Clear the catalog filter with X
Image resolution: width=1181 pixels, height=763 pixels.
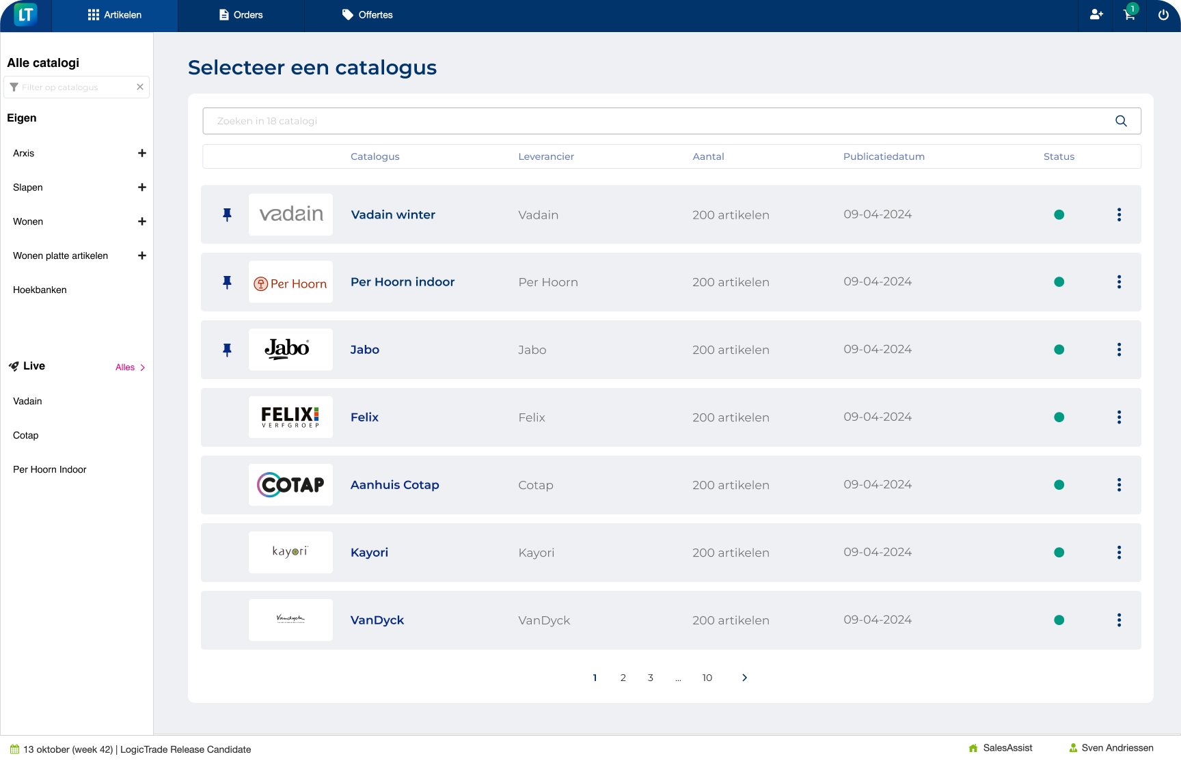[x=140, y=87]
